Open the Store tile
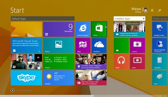Viewport: 168px width, 97px height. (x=99, y=29)
